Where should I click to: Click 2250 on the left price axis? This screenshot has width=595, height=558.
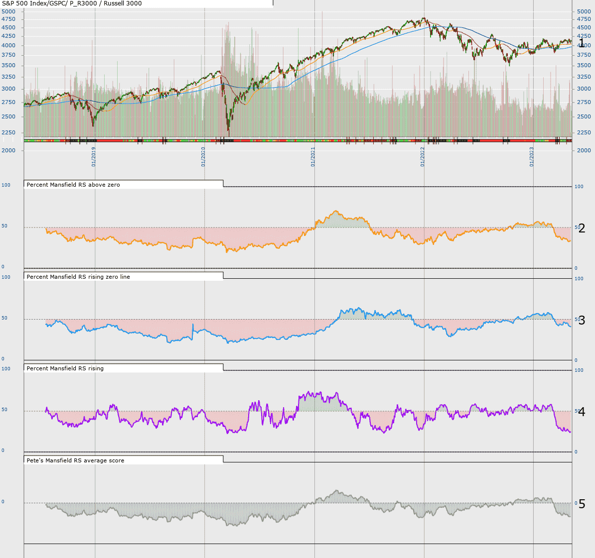point(9,132)
